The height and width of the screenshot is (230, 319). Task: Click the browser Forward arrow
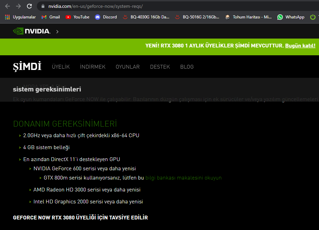[18, 6]
